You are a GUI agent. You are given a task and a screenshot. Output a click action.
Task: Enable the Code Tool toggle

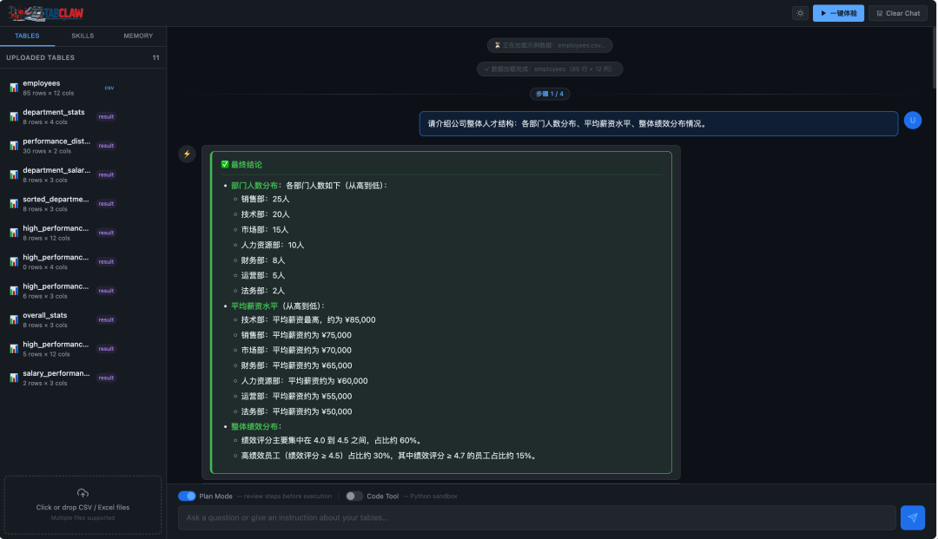coord(353,496)
